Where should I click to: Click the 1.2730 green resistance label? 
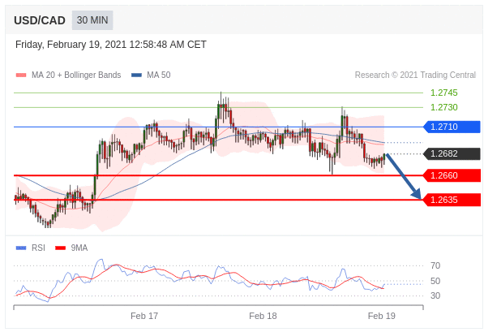[444, 107]
